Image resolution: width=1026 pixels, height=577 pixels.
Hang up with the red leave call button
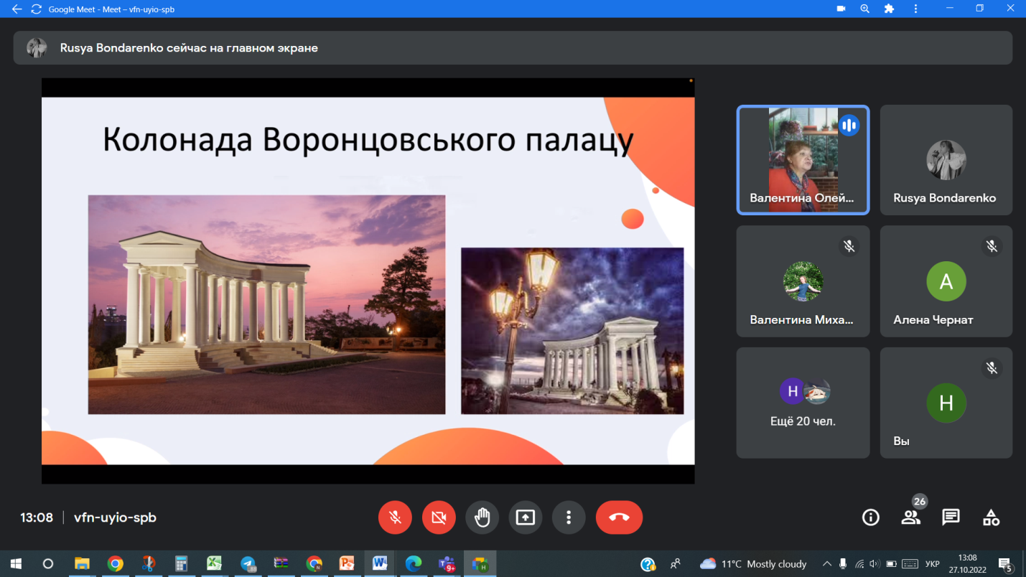point(619,517)
